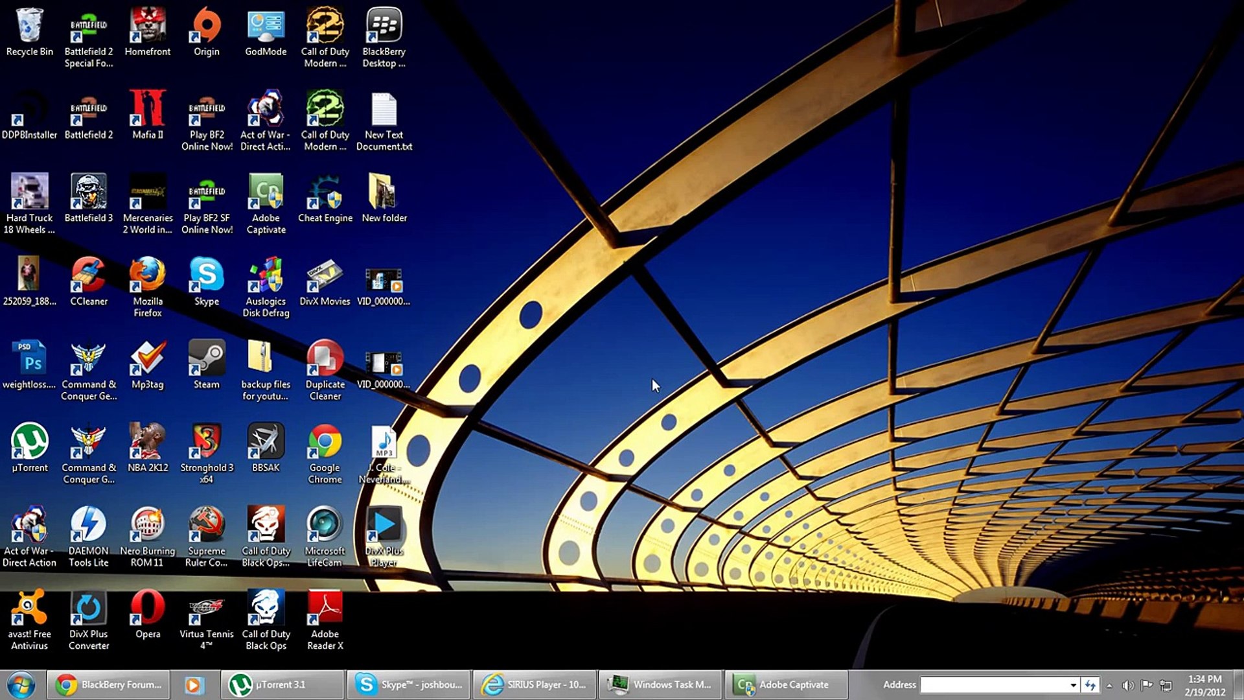Click the Recycle Bin icon
Screen dimensions: 1244x700
point(29,26)
